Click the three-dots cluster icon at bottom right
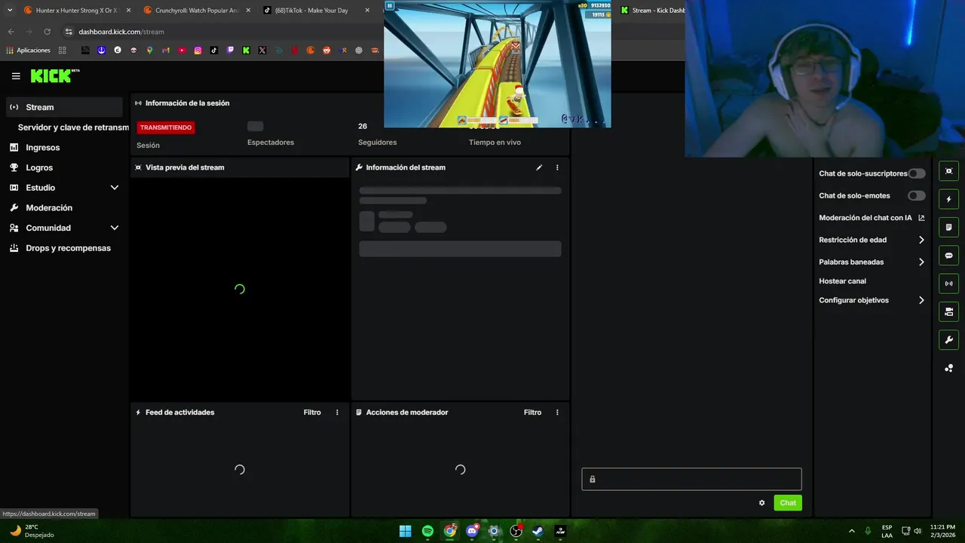 [948, 368]
